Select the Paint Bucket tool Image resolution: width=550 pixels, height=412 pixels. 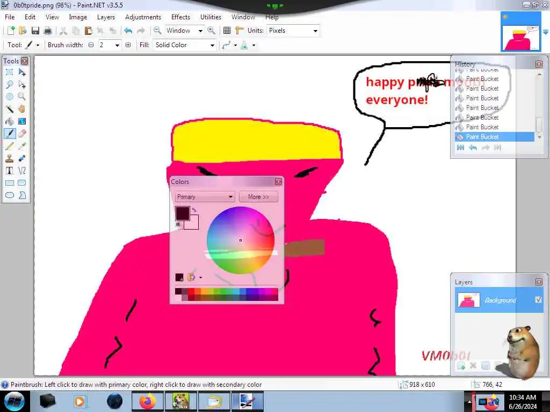[10, 121]
